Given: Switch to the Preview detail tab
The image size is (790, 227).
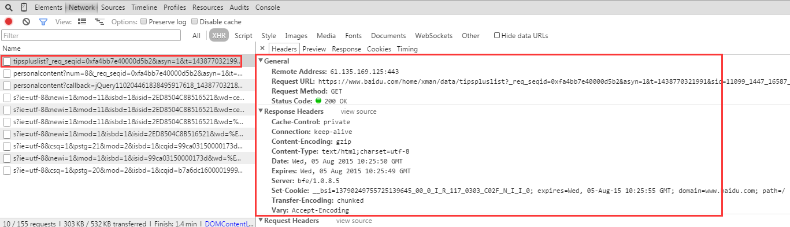Looking at the screenshot, I should [x=314, y=49].
